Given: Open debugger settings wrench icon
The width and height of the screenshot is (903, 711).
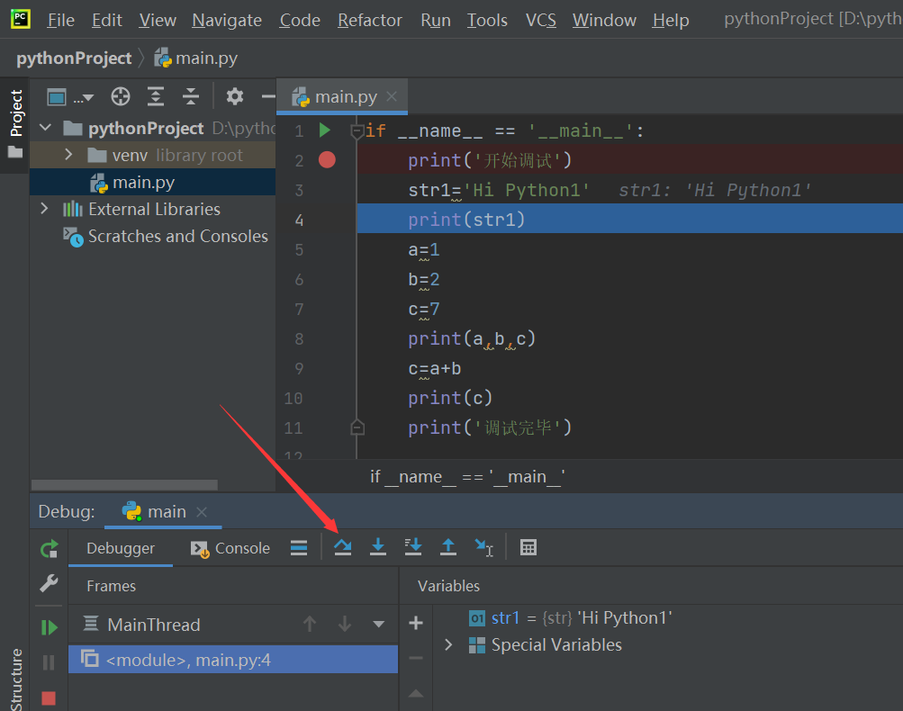Looking at the screenshot, I should tap(49, 583).
